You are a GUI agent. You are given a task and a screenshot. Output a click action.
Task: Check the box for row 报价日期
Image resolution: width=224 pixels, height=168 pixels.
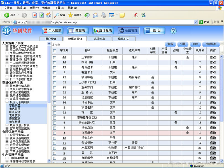click(x=55, y=62)
